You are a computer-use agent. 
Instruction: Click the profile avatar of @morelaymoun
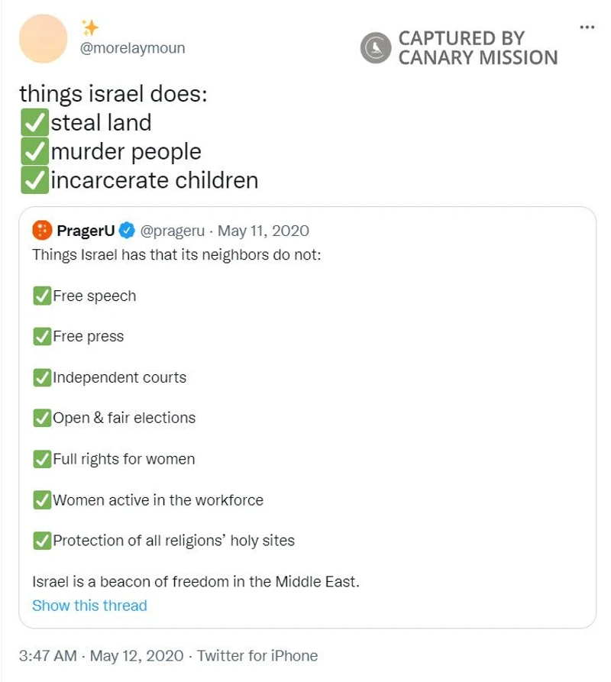43,39
